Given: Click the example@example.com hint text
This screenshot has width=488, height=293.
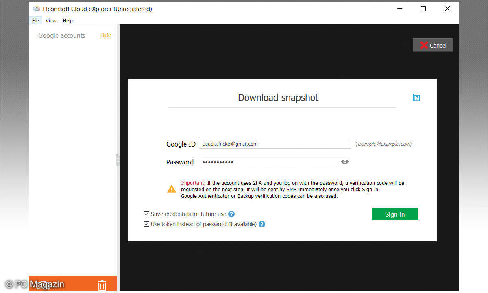Looking at the screenshot, I should (x=384, y=144).
